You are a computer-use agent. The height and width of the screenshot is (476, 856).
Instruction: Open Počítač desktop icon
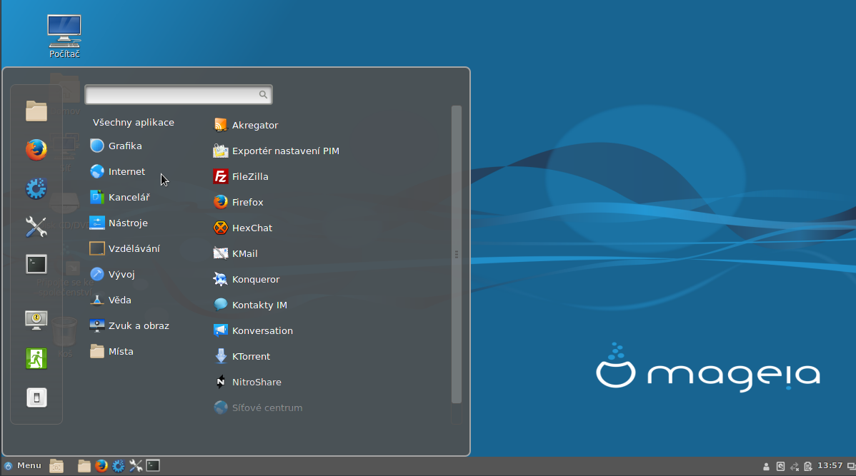(x=64, y=36)
